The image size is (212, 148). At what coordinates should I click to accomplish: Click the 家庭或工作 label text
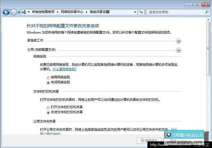[35, 40]
